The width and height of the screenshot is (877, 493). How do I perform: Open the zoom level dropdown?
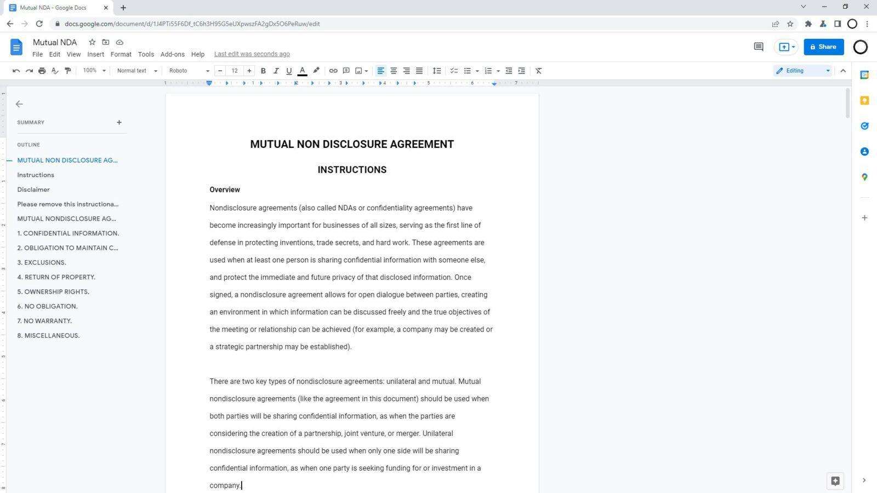[93, 70]
